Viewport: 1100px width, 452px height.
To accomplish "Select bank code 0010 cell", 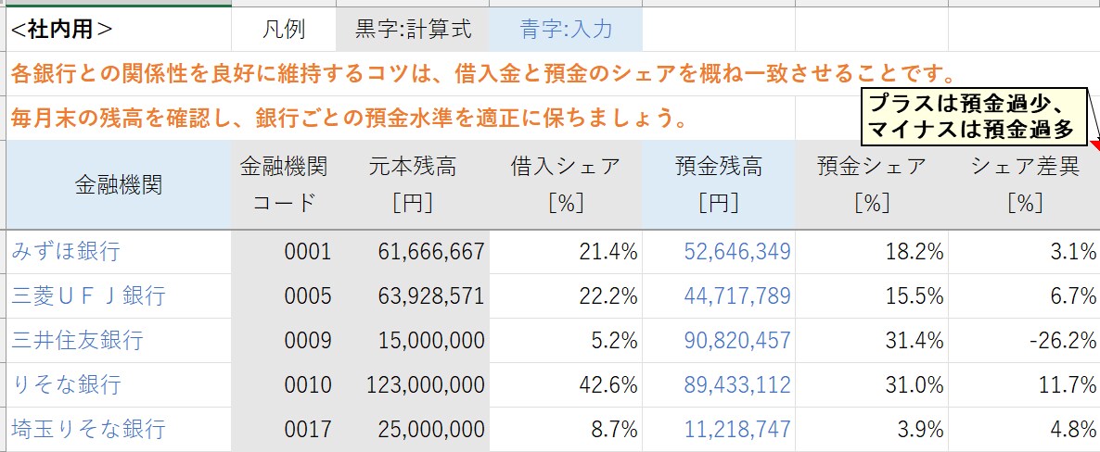I will pyautogui.click(x=284, y=384).
